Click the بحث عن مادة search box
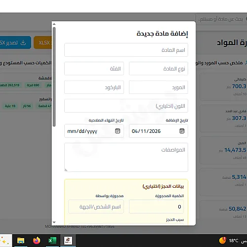 pos(221,19)
